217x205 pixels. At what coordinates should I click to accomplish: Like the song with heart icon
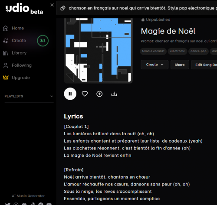[x=85, y=94]
